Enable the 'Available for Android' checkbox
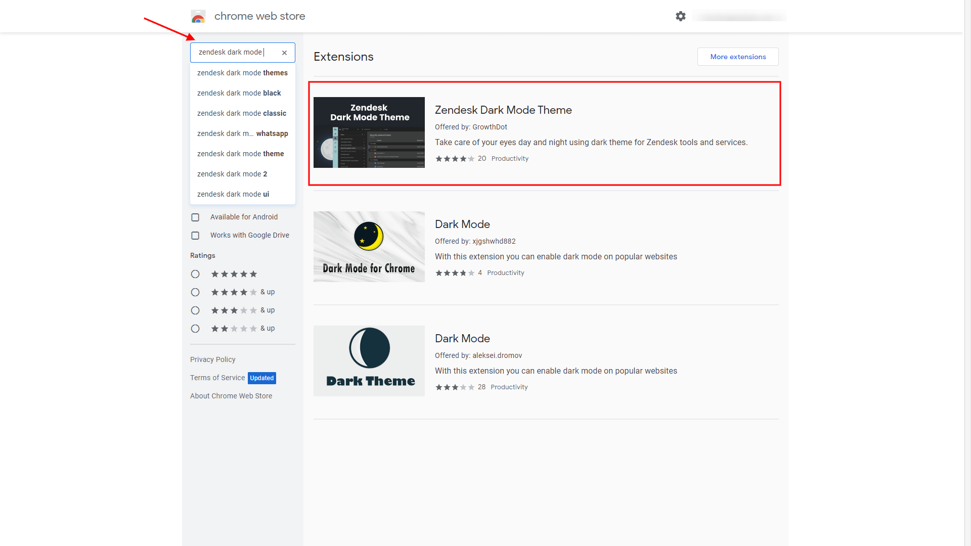Screen dimensions: 971x546 click(195, 217)
